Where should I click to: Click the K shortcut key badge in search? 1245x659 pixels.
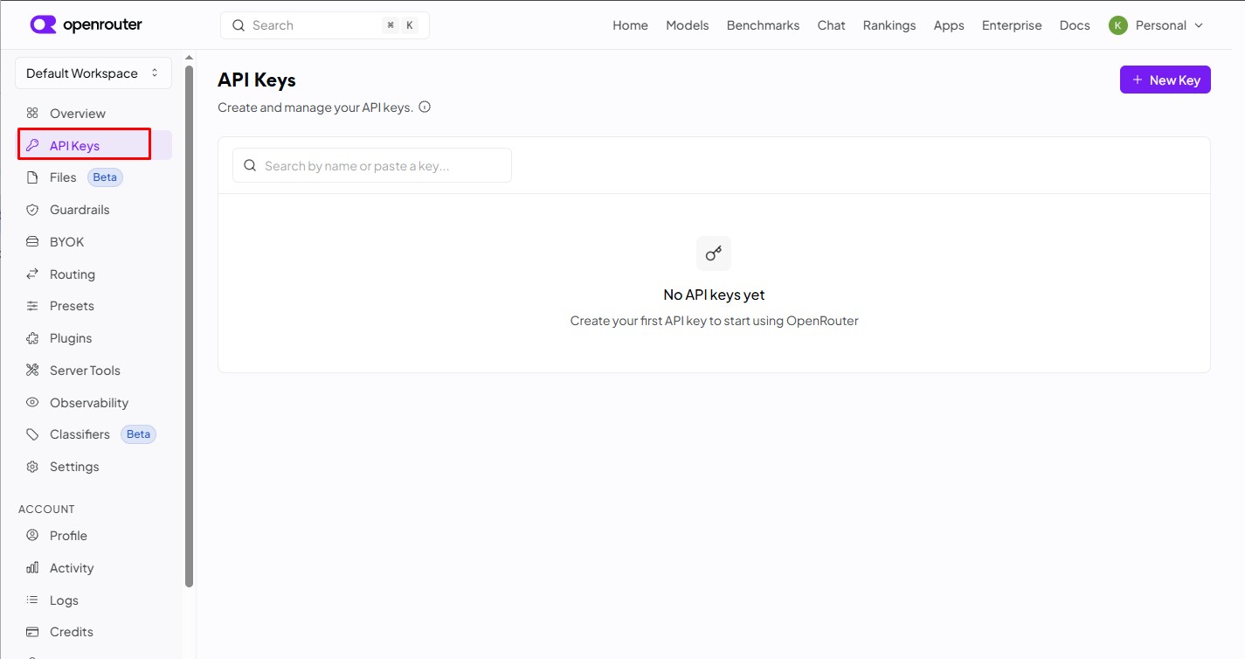[x=410, y=25]
